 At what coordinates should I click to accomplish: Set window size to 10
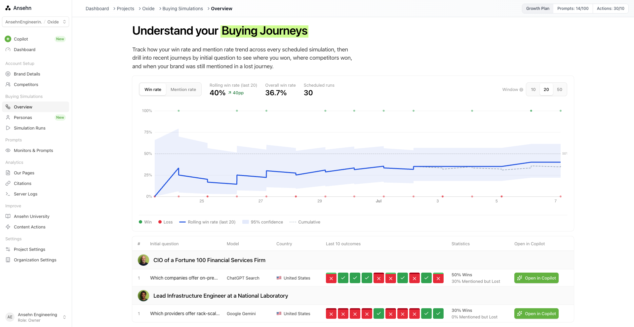tap(533, 89)
